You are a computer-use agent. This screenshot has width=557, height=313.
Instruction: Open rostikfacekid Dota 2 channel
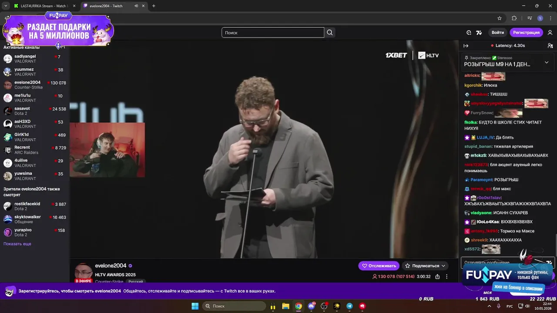coord(35,206)
